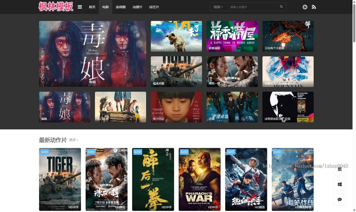Image resolution: width=356 pixels, height=212 pixels.
Task: Open viewing history clock icon
Action: 305,7
